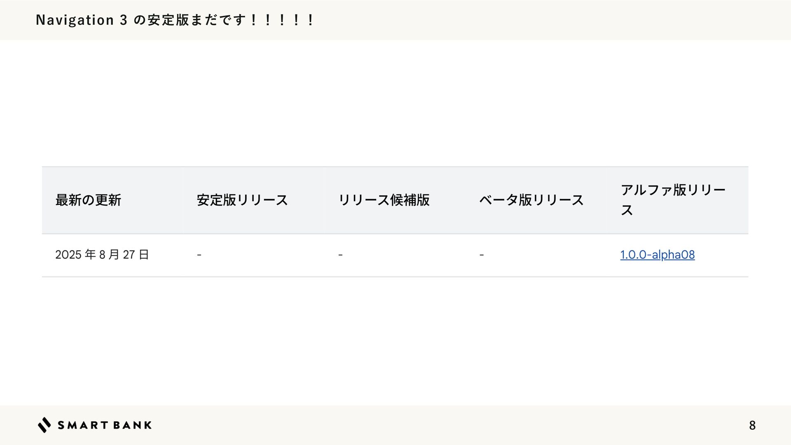791x445 pixels.
Task: Select the slide title Navigation 3 の安定版まだです
Action: [175, 20]
